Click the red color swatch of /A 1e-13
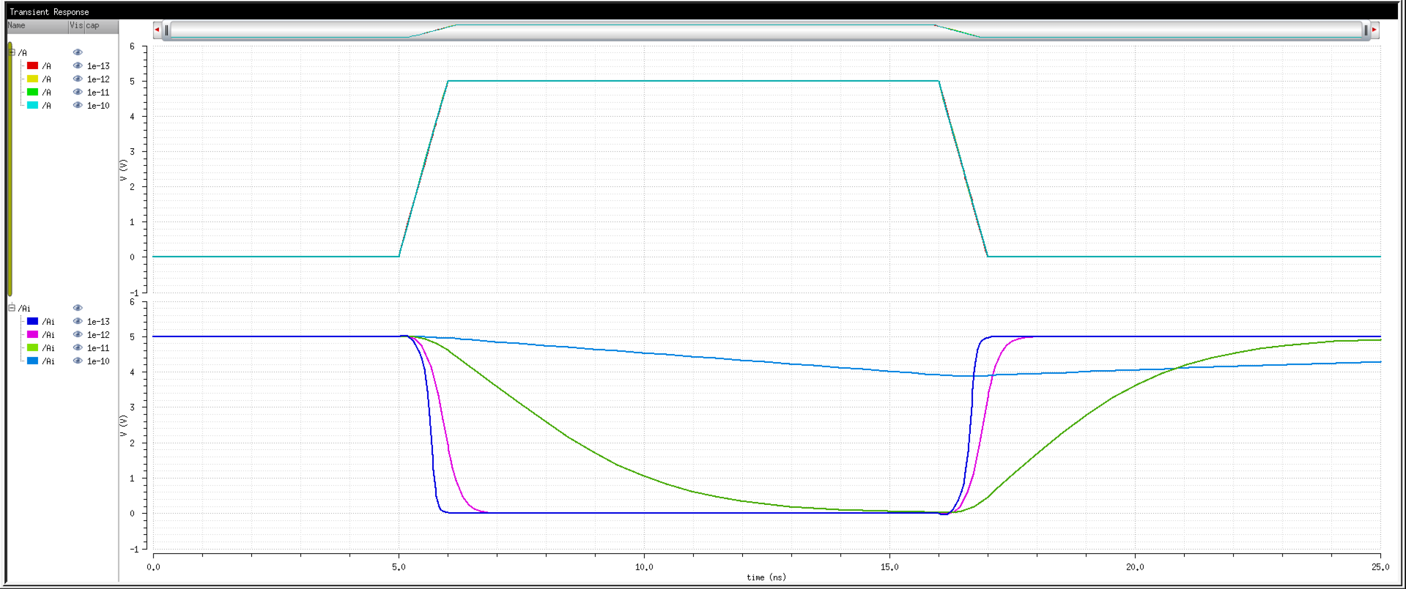Image resolution: width=1406 pixels, height=589 pixels. pos(32,65)
